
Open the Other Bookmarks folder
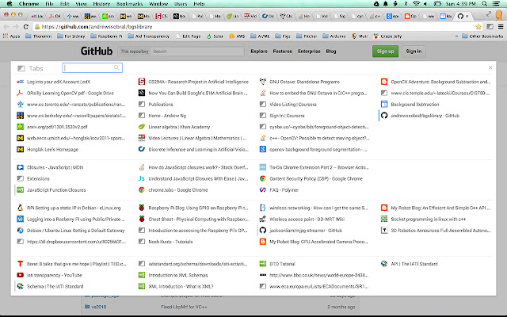[482, 36]
